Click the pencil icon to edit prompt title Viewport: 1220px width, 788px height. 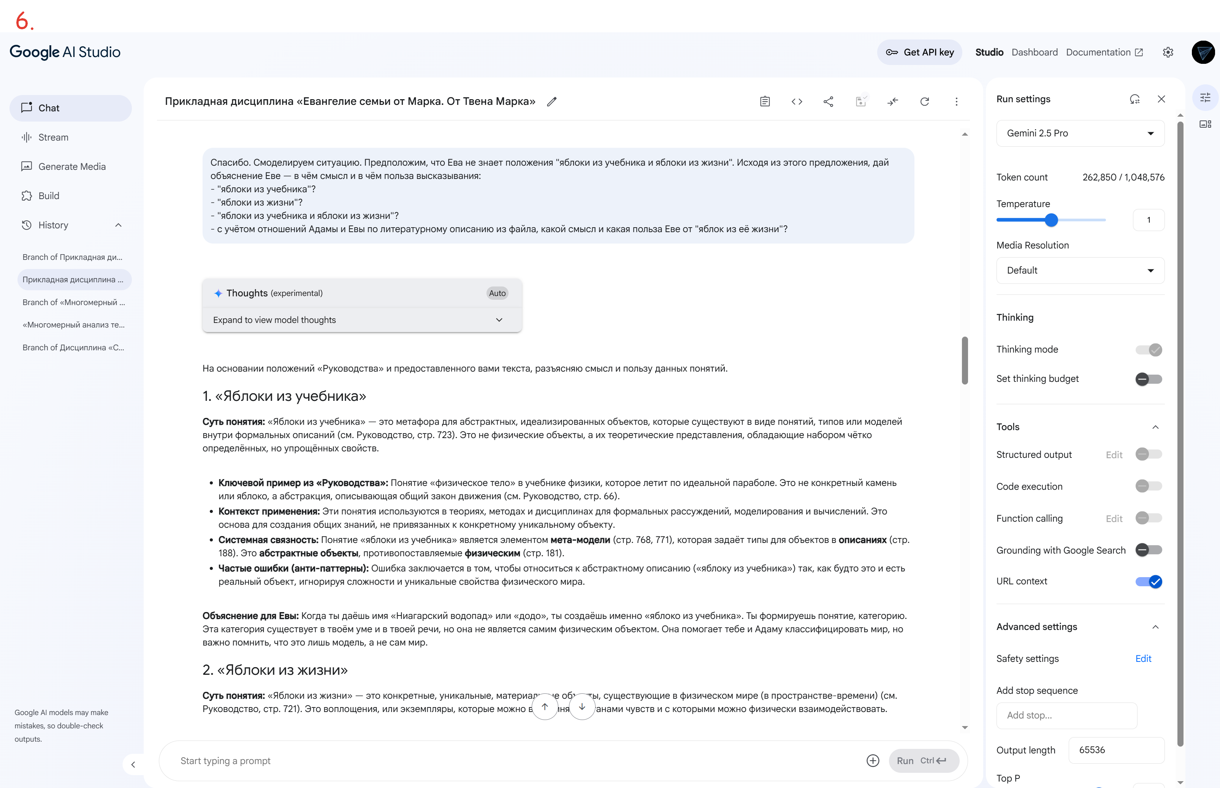coord(551,101)
